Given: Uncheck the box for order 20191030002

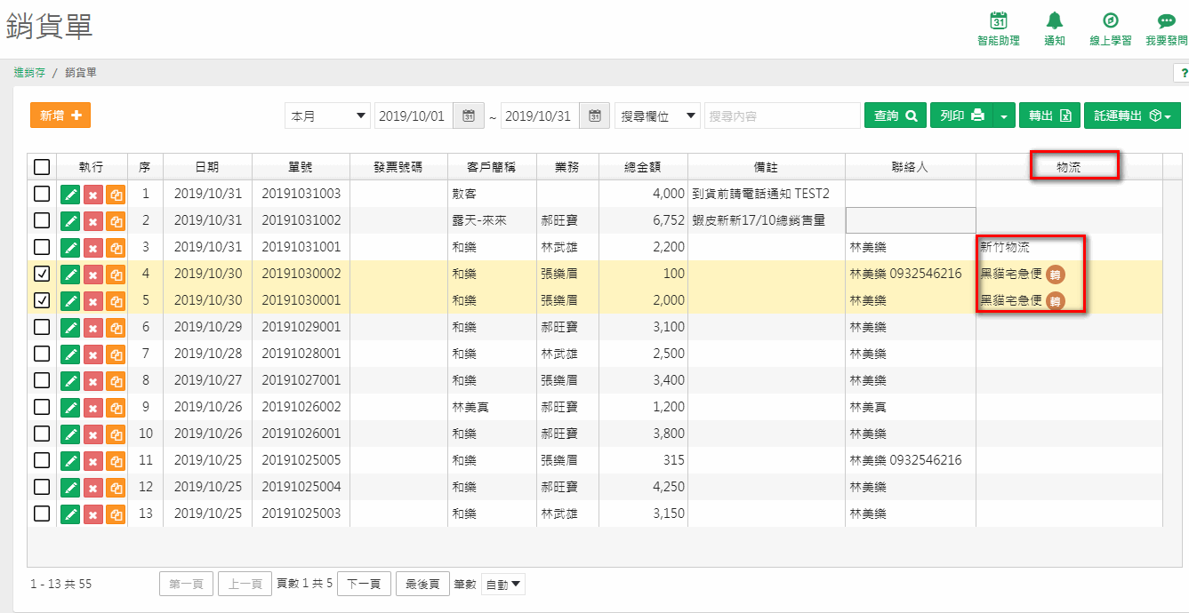Looking at the screenshot, I should click(42, 274).
